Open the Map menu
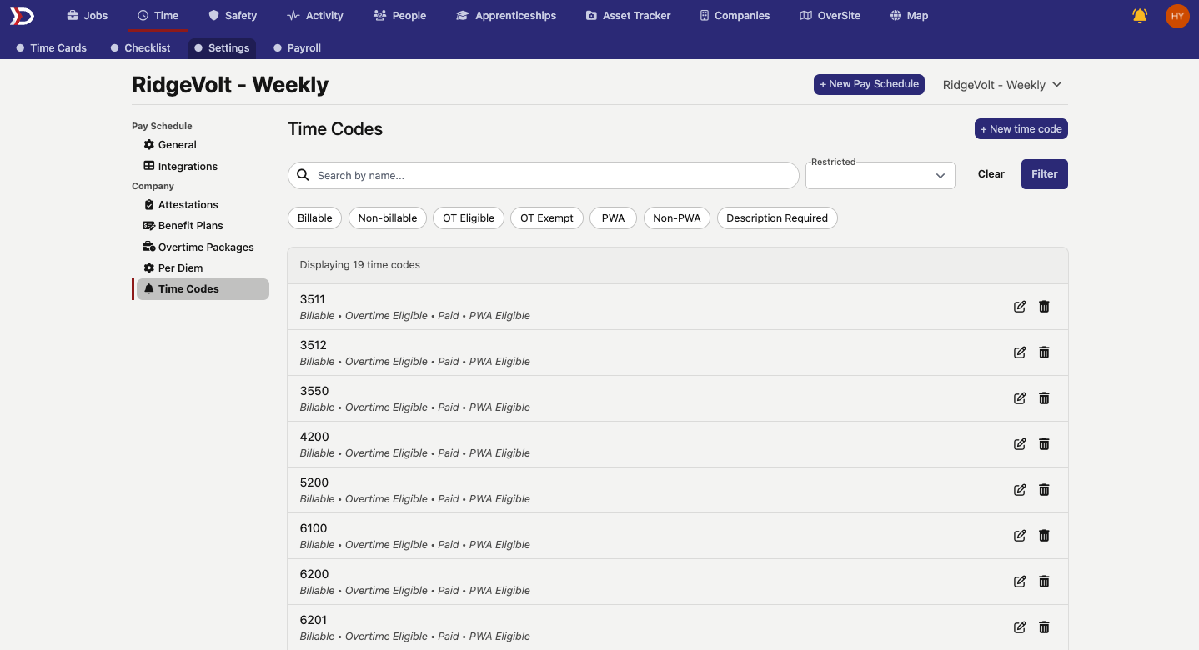 coord(909,15)
